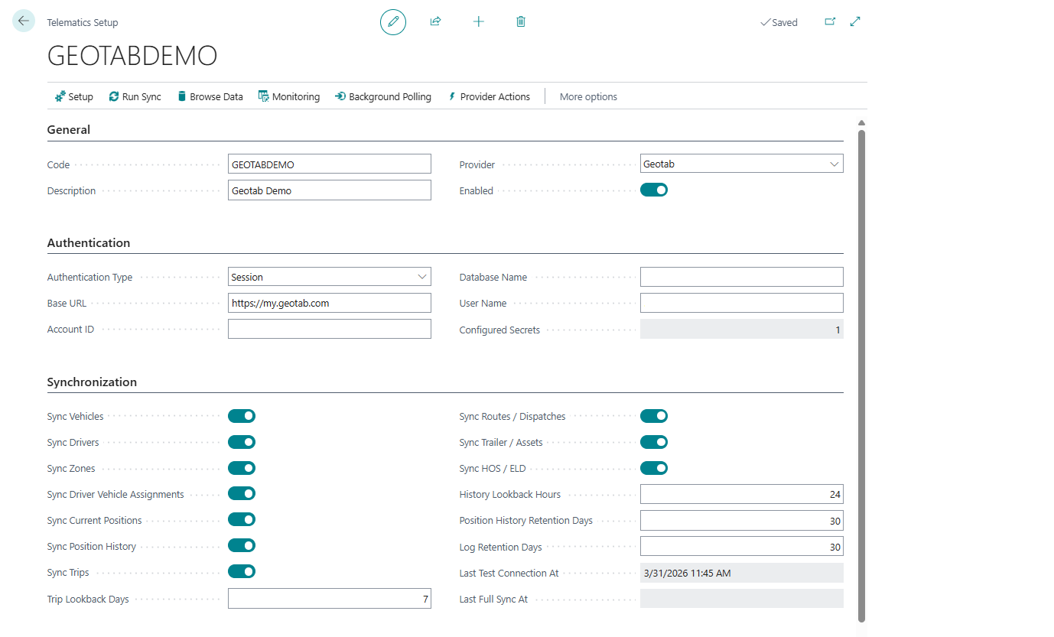
Task: Turn off Sync Vehicles
Action: (242, 415)
